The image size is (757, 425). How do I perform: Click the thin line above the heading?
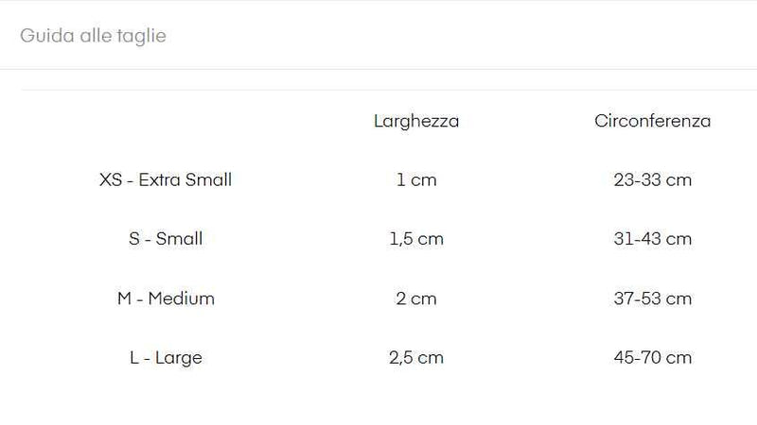[x=378, y=1]
